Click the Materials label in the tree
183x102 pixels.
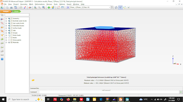click(16, 42)
